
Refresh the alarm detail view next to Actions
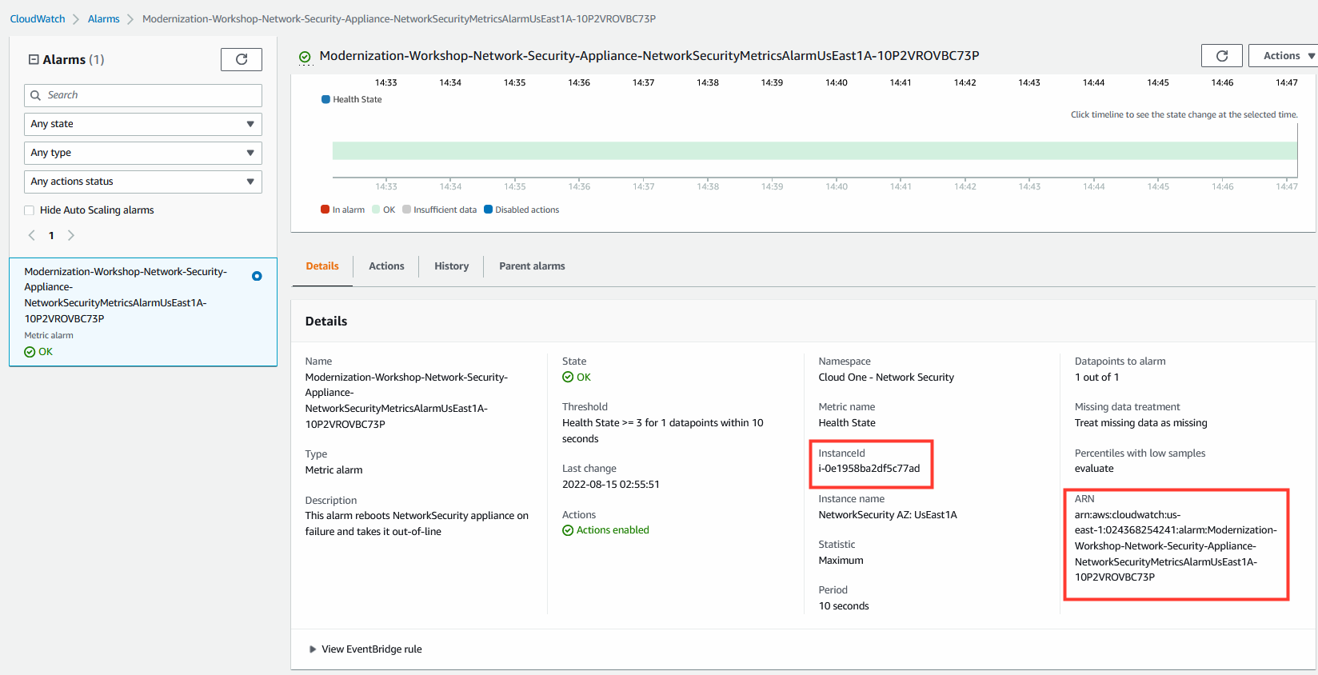tap(1221, 56)
